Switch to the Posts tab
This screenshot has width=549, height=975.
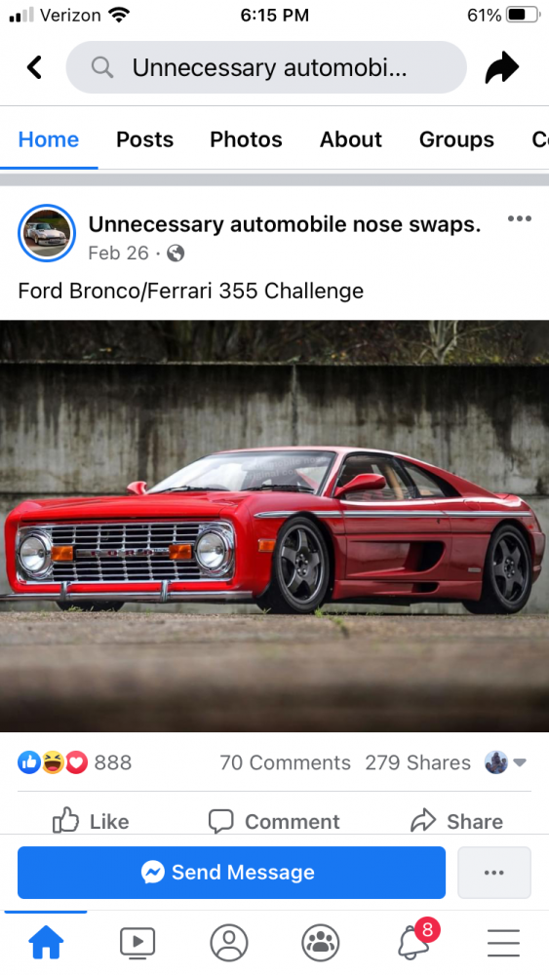tap(145, 139)
